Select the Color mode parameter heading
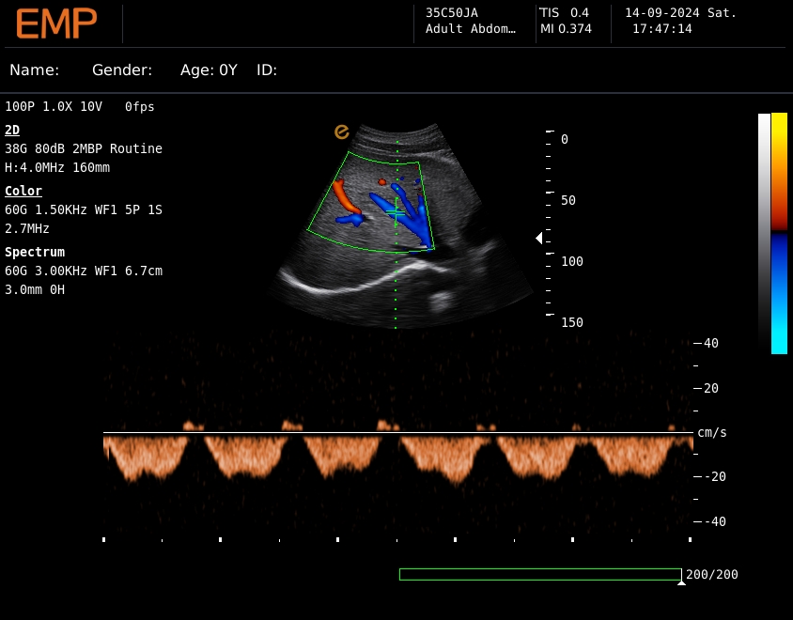The width and height of the screenshot is (793, 620). [23, 191]
